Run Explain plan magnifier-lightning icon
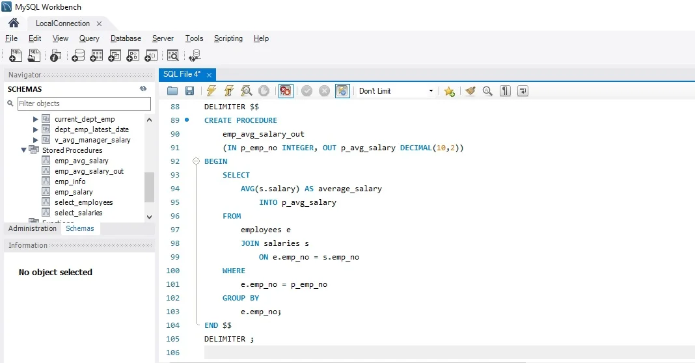Image resolution: width=695 pixels, height=363 pixels. click(x=247, y=91)
